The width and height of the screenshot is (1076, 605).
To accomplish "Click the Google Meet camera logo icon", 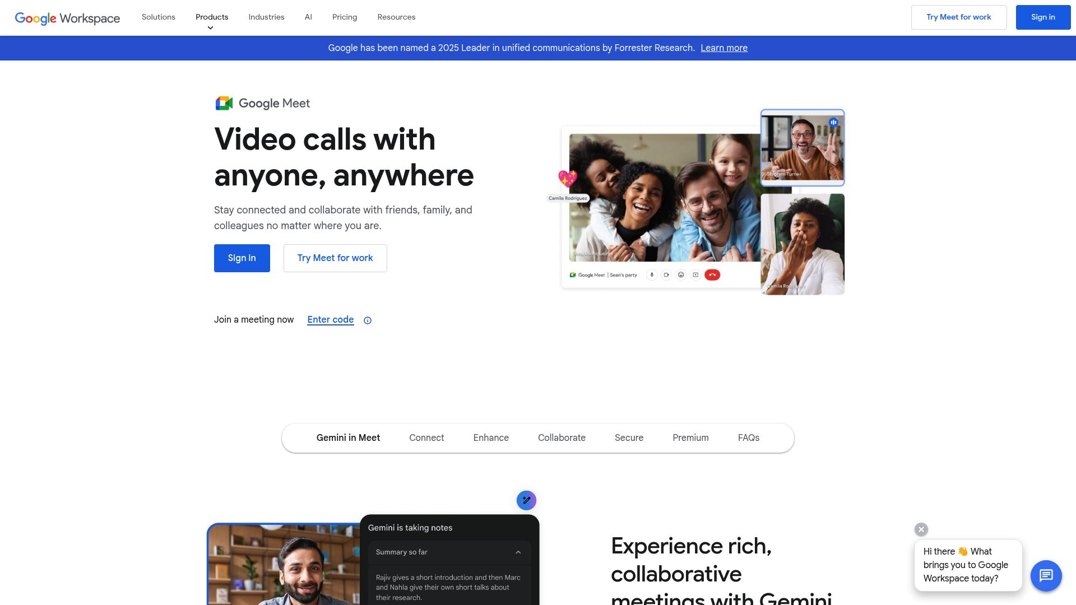I will [x=224, y=103].
